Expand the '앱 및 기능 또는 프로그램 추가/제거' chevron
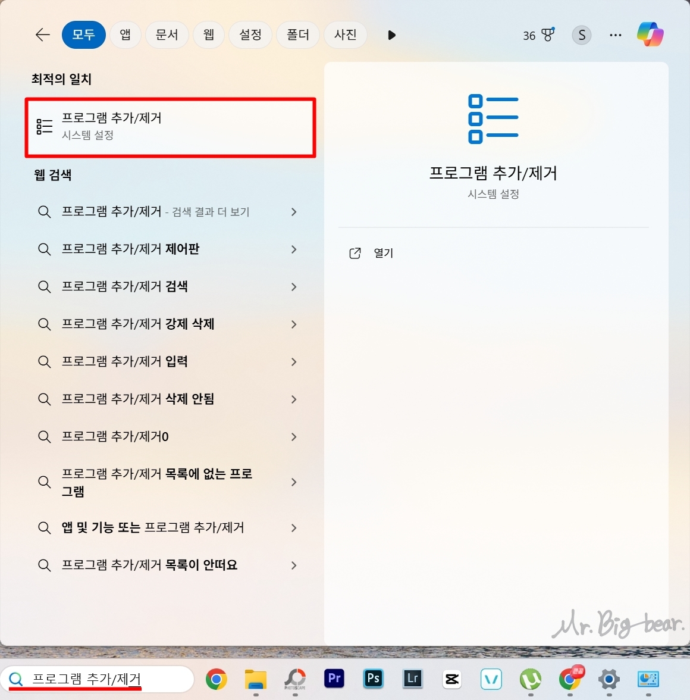The width and height of the screenshot is (690, 700). 294,528
